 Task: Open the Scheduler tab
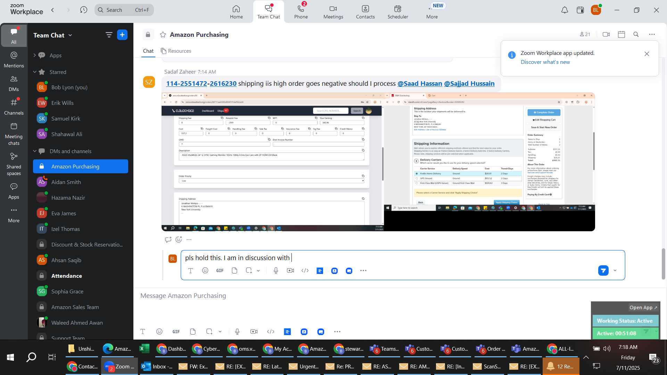tap(398, 11)
